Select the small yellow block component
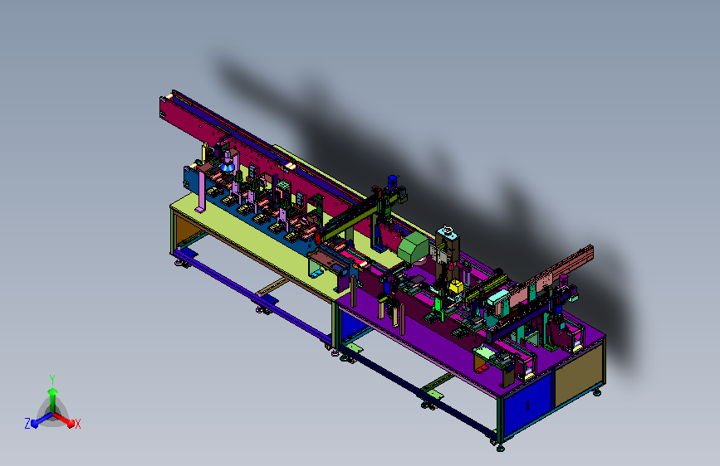This screenshot has height=466, width=720. click(x=456, y=287)
